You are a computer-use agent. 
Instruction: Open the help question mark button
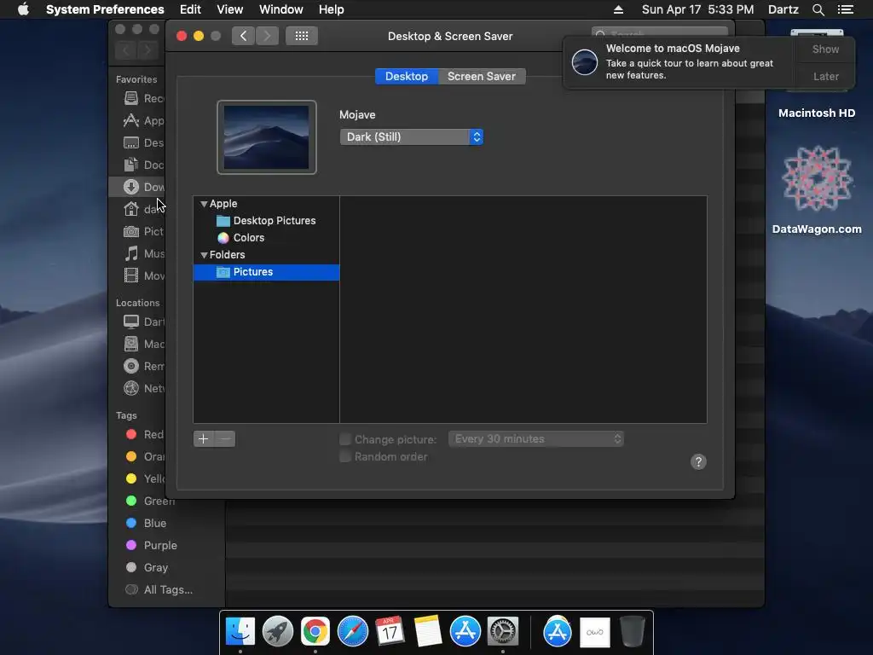[x=698, y=461]
